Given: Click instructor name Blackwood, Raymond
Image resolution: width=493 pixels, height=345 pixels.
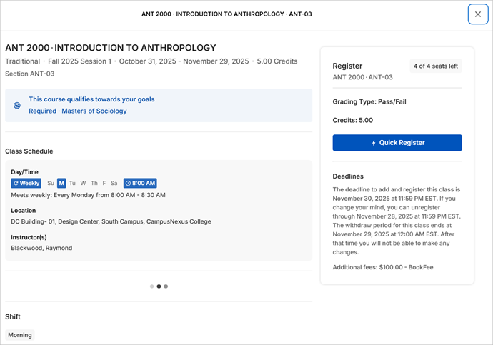Looking at the screenshot, I should [x=41, y=248].
